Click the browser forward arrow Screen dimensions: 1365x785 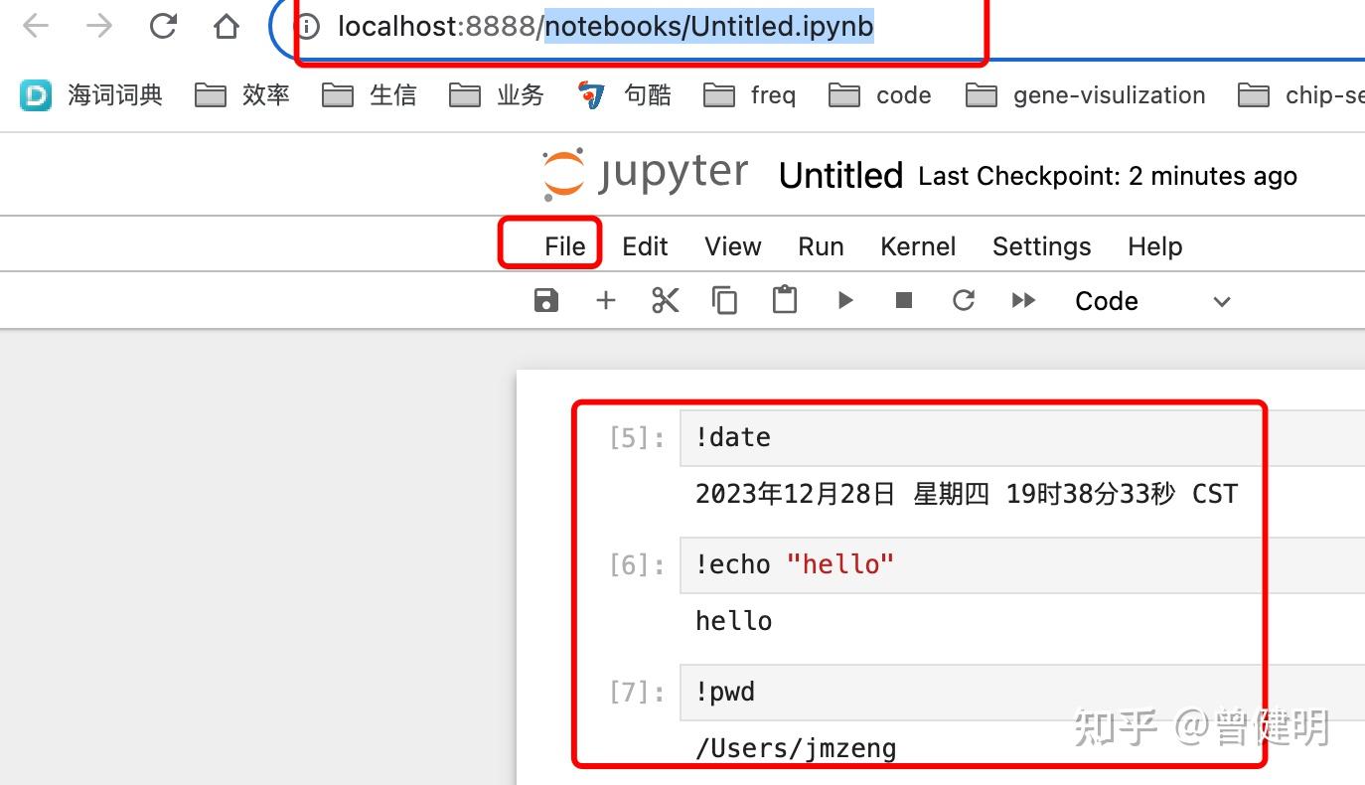point(99,27)
